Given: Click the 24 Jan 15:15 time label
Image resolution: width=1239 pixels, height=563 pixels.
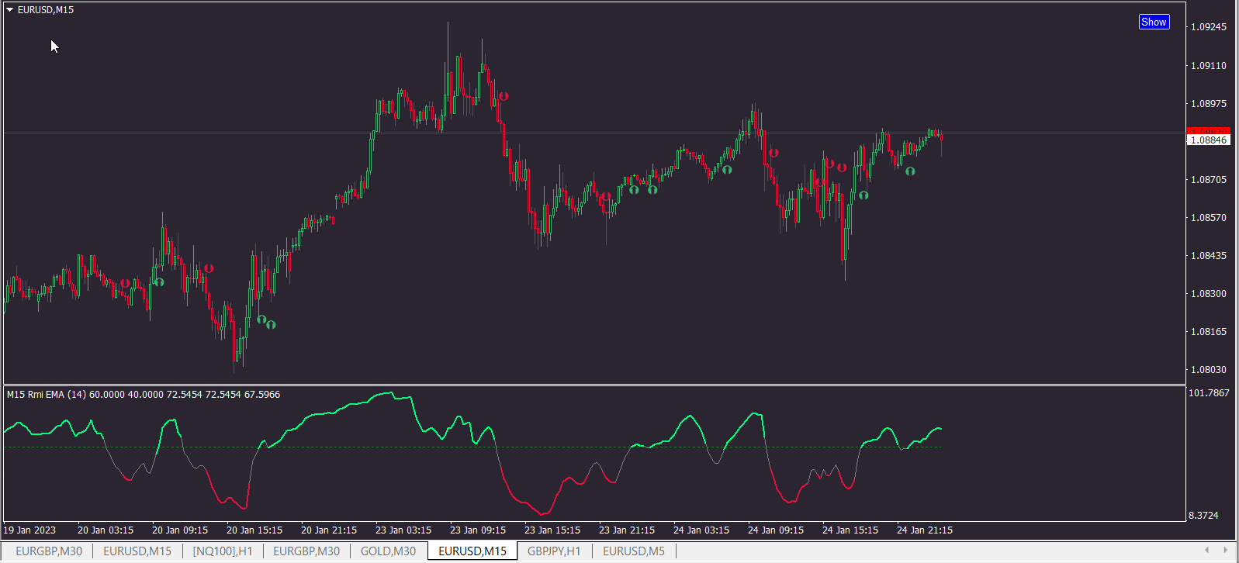Looking at the screenshot, I should 850,530.
